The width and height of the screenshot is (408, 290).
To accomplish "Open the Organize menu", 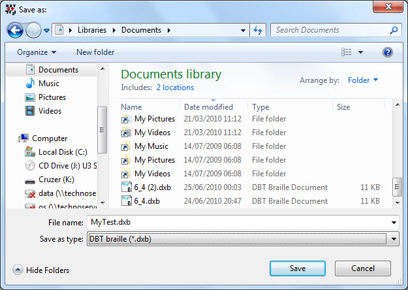I will pos(37,52).
